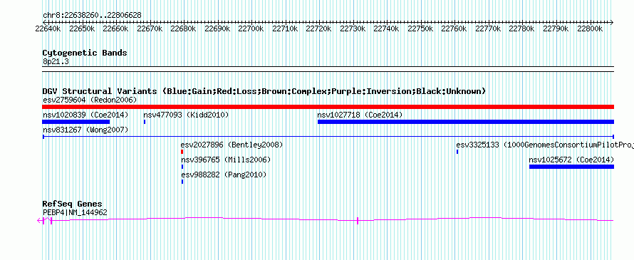Click the nsv831267 (Wong2007) label
Image resolution: width=634 pixels, height=260 pixels.
pyautogui.click(x=85, y=130)
